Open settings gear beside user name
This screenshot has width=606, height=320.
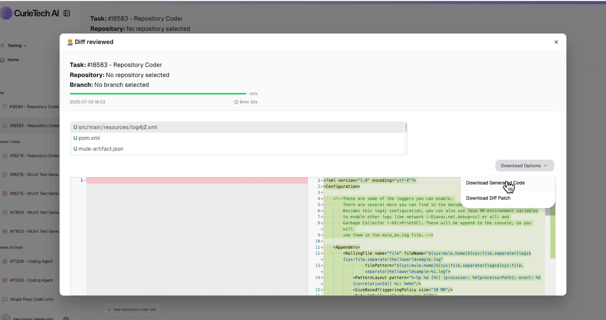click(x=66, y=318)
